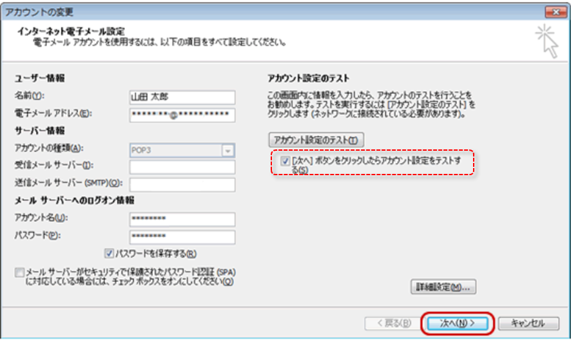Screen dimensions: 571x342
Task: Open 詳細設定 advanced settings
Action: 443,287
